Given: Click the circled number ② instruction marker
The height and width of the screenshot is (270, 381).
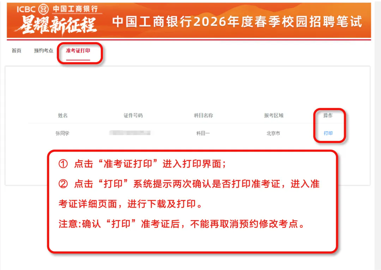Looking at the screenshot, I should [63, 184].
